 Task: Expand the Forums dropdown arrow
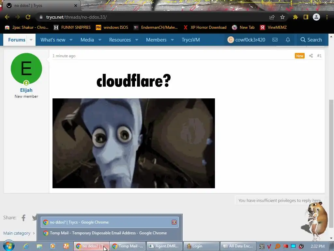tap(31, 40)
